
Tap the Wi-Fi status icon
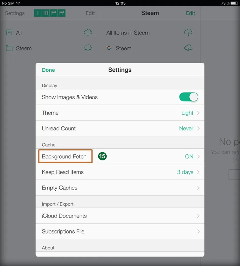coord(18,3)
